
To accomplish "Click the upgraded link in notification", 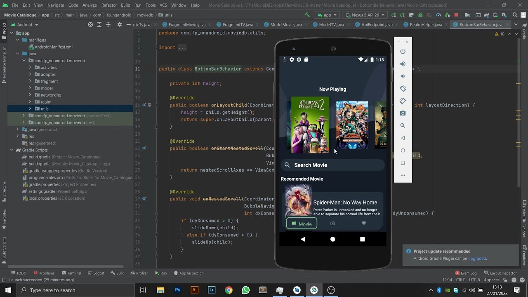I will (477, 259).
